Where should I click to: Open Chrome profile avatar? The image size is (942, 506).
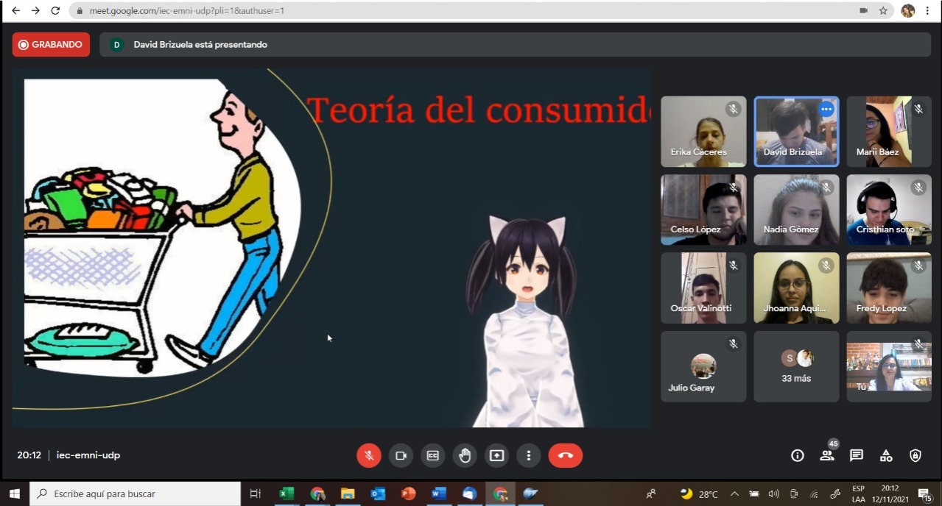(x=907, y=11)
